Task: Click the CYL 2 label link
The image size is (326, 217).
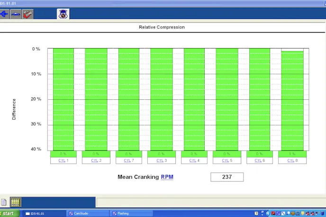Action: (x=96, y=161)
